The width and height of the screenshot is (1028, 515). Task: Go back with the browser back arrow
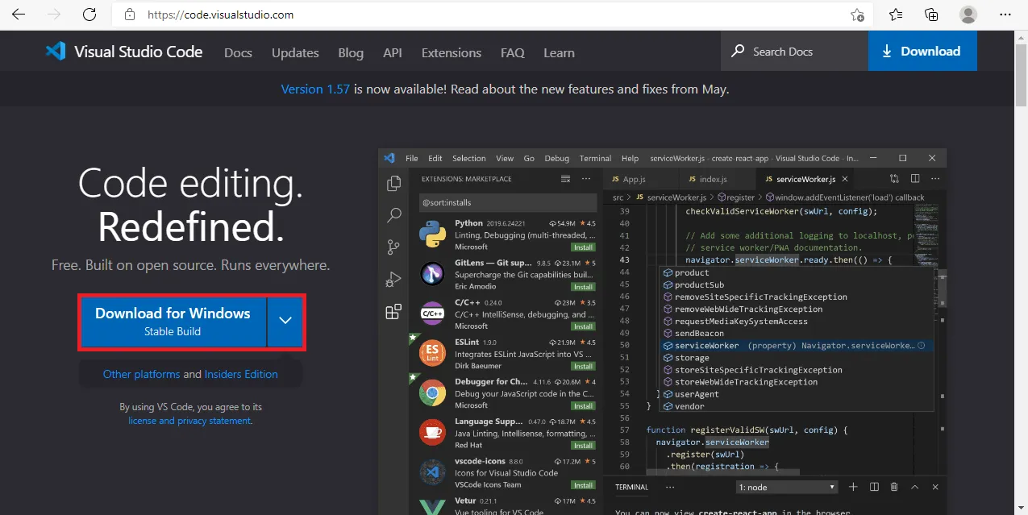19,15
